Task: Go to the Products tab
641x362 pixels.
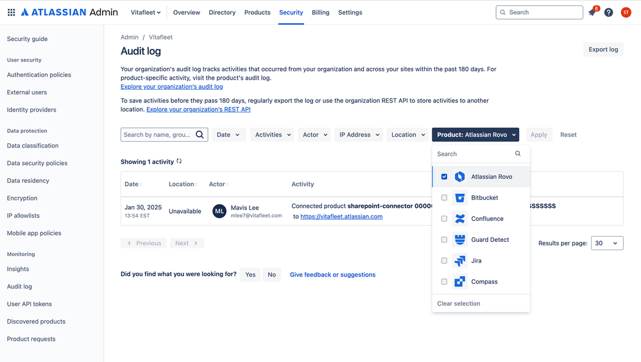Action: pos(257,12)
